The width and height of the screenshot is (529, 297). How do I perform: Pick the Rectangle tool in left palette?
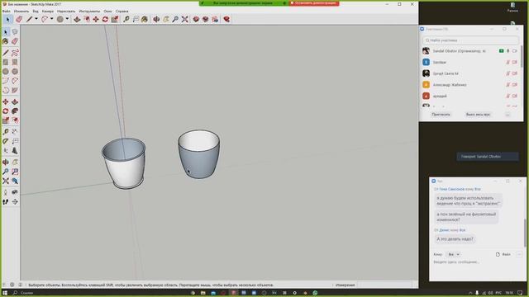pyautogui.click(x=6, y=63)
